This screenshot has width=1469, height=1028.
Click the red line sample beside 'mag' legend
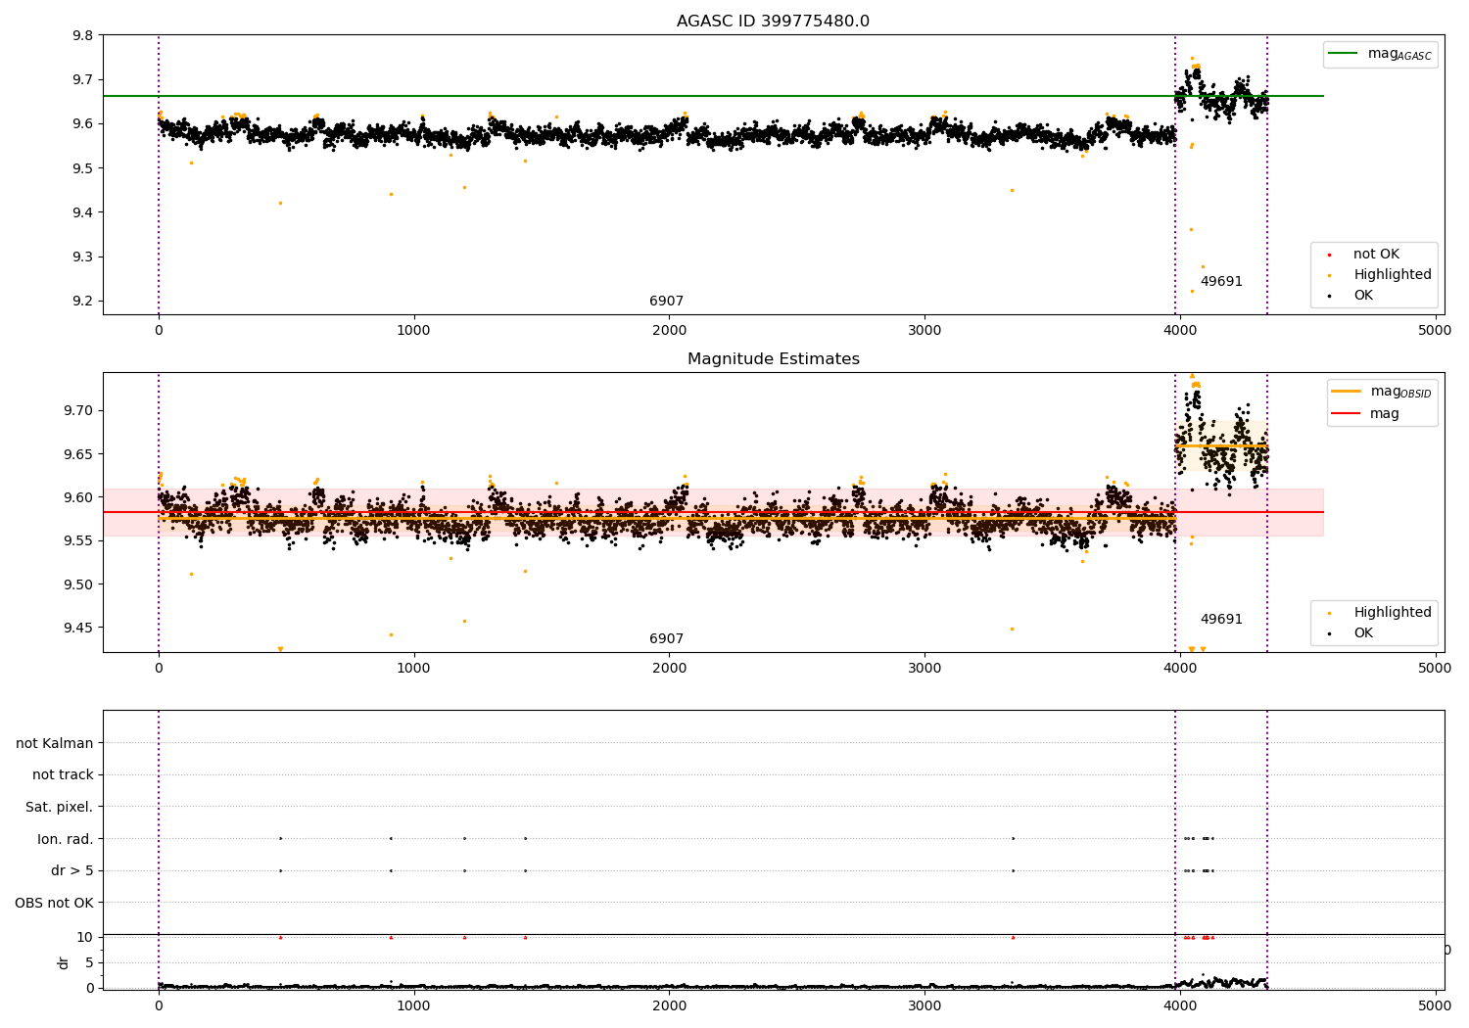click(x=1347, y=414)
